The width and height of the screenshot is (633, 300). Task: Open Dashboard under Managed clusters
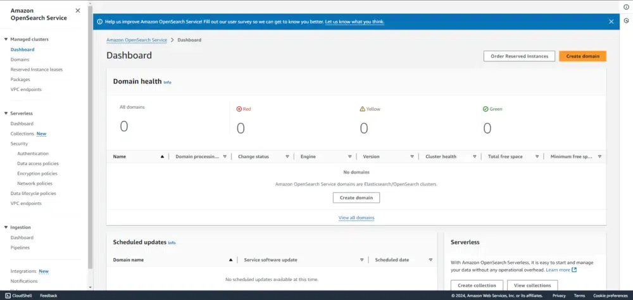tap(22, 49)
